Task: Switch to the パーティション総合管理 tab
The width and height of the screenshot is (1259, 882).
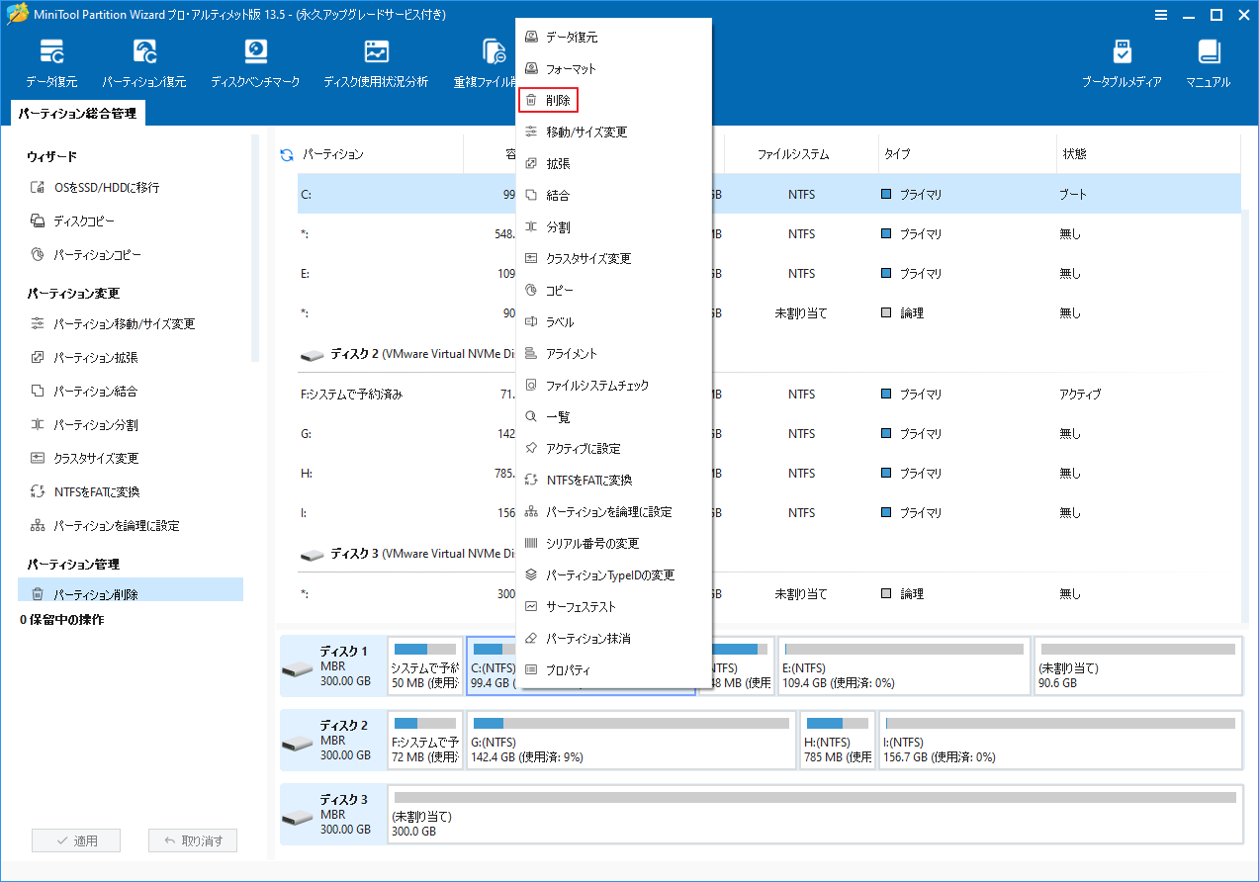Action: 75,113
